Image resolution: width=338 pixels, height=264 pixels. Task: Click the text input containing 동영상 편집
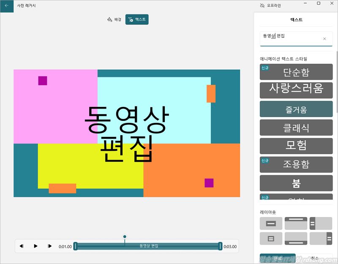292,38
